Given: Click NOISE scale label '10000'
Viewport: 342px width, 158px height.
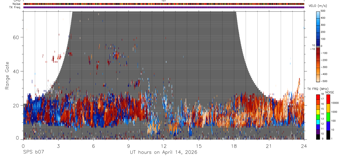Looking at the screenshot, I should click(335, 103).
